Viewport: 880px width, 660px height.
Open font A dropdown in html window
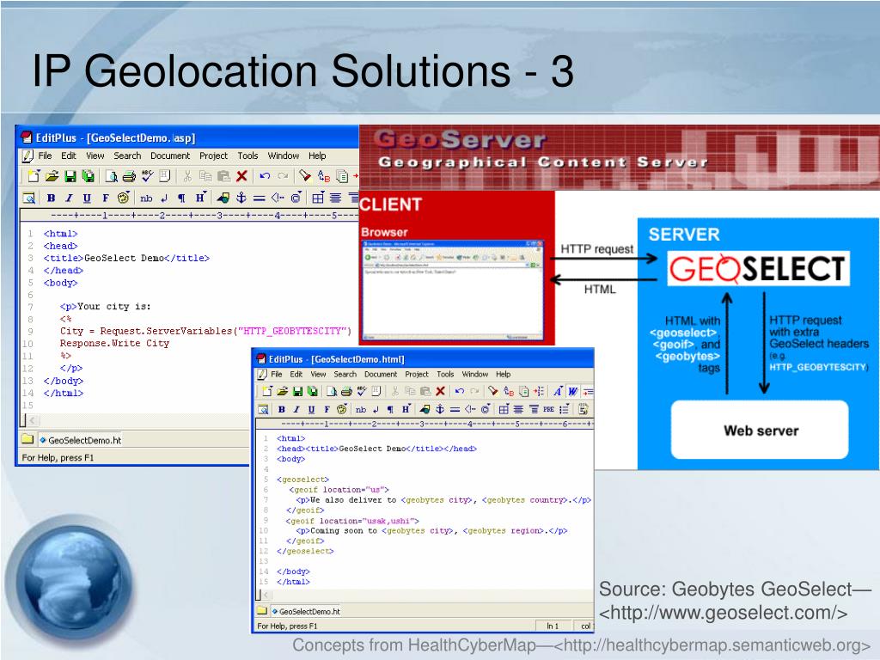[559, 391]
